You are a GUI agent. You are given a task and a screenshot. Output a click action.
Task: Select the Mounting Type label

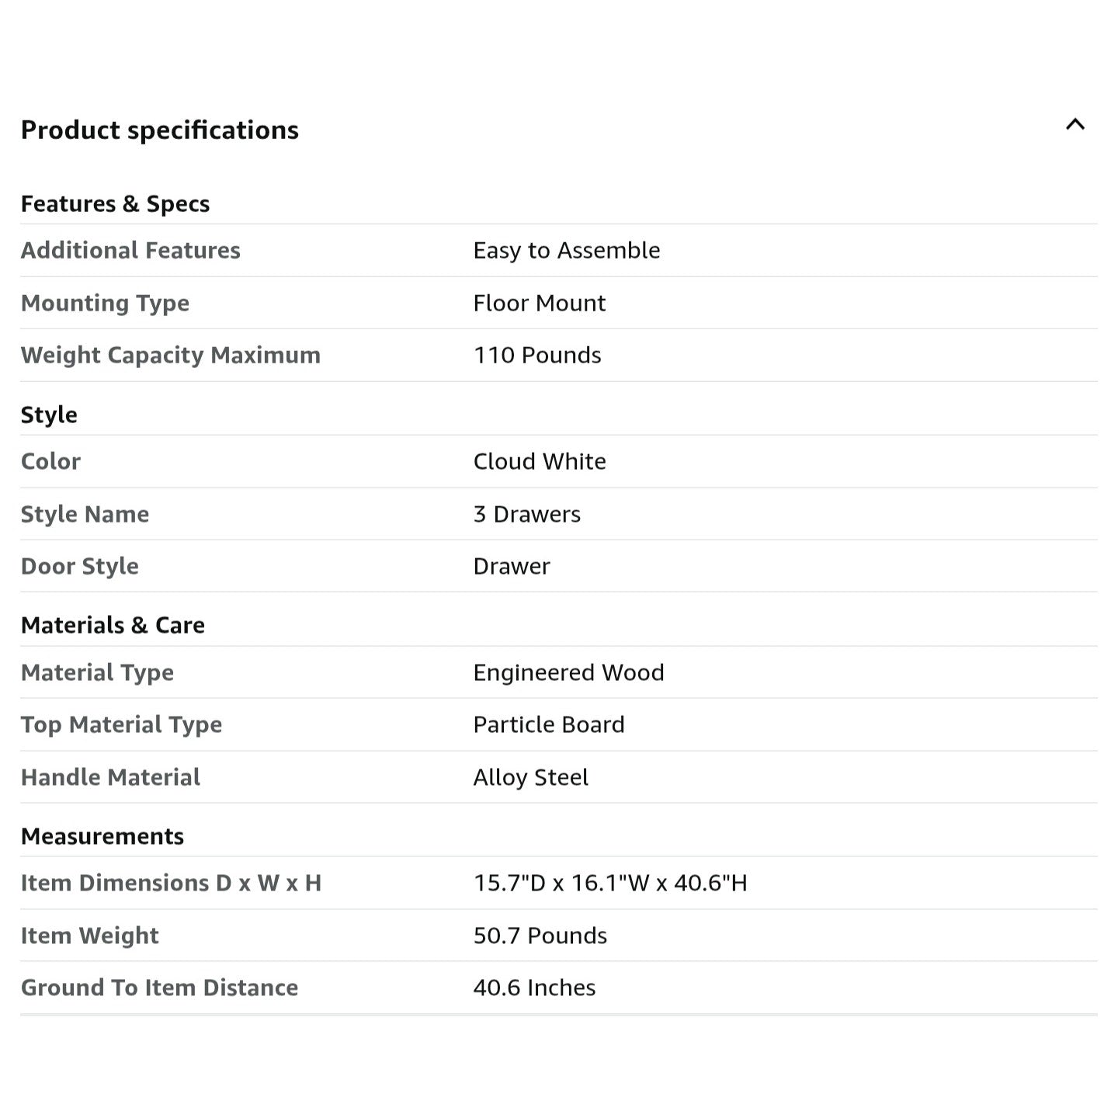click(105, 303)
